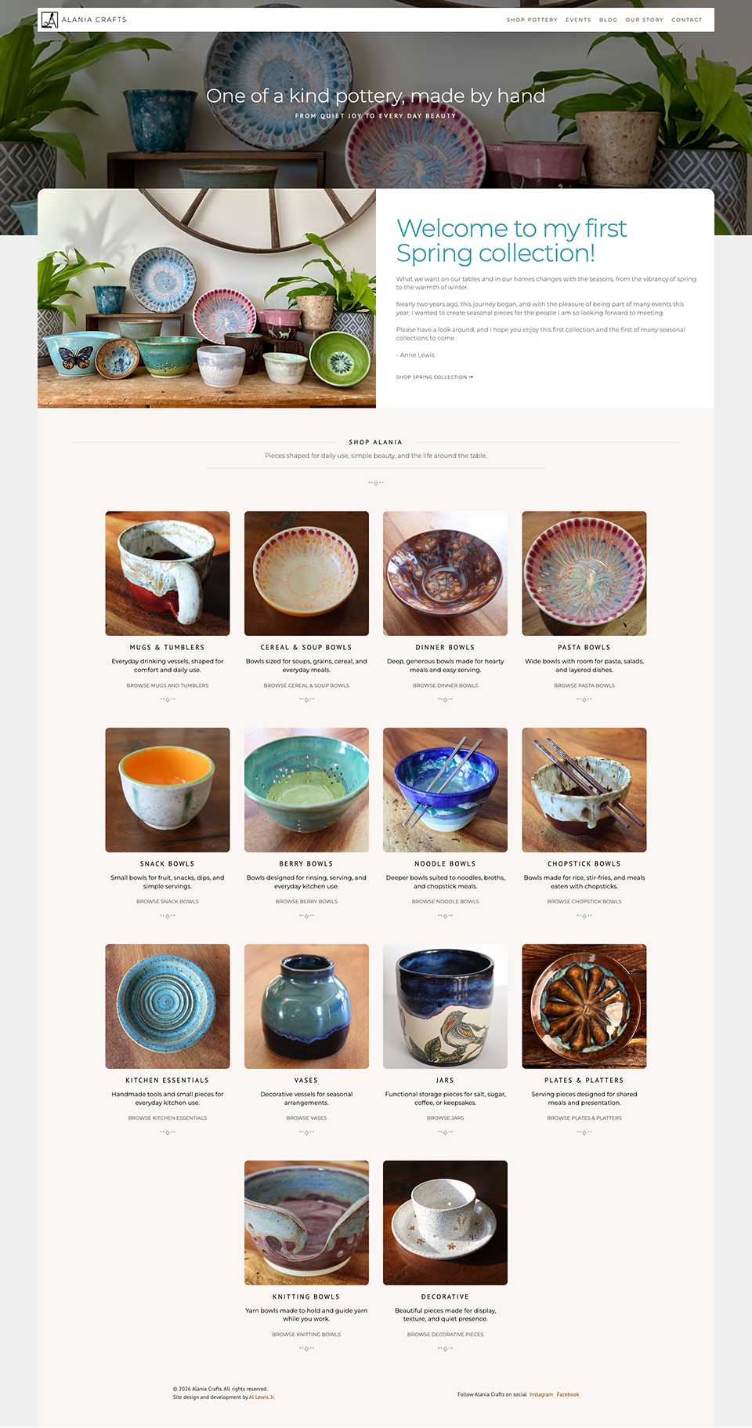752x1428 pixels.
Task: Click the Noodle Bowls heading
Action: 445,864
